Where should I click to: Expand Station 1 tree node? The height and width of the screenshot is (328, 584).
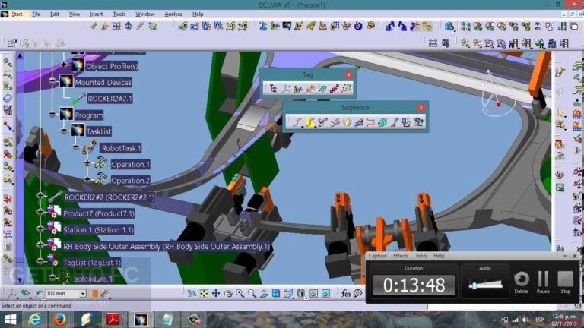coord(40,229)
